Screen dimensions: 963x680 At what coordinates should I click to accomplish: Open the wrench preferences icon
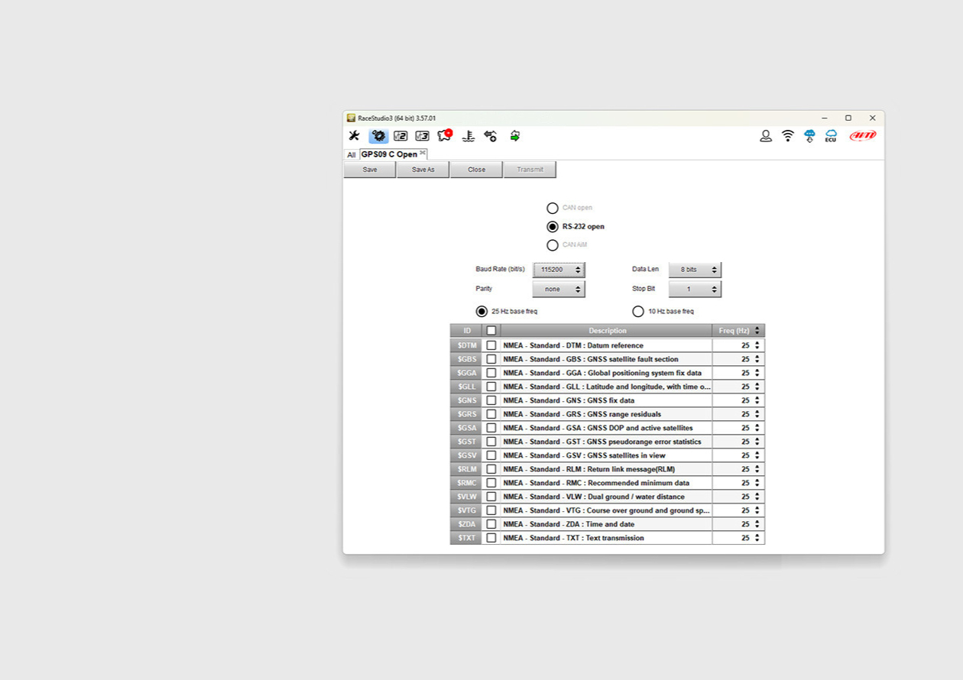click(x=354, y=136)
